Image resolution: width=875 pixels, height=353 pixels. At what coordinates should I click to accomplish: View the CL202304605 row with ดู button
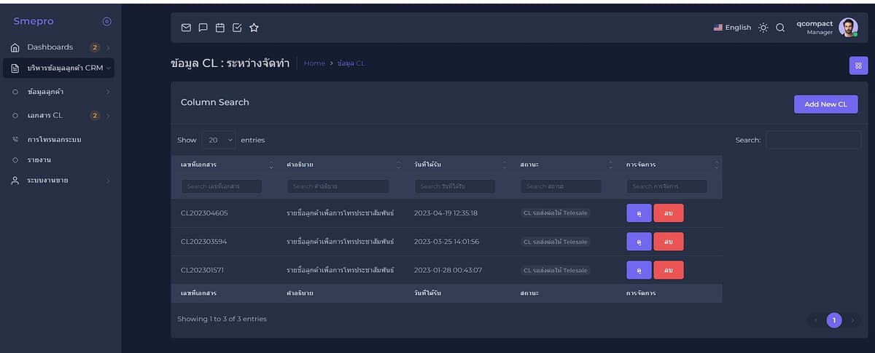click(x=639, y=213)
